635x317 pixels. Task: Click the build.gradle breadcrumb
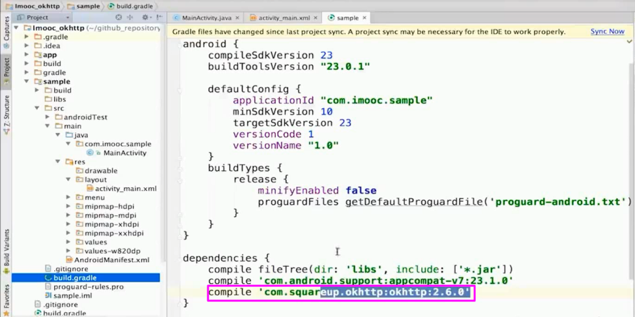coord(131,6)
